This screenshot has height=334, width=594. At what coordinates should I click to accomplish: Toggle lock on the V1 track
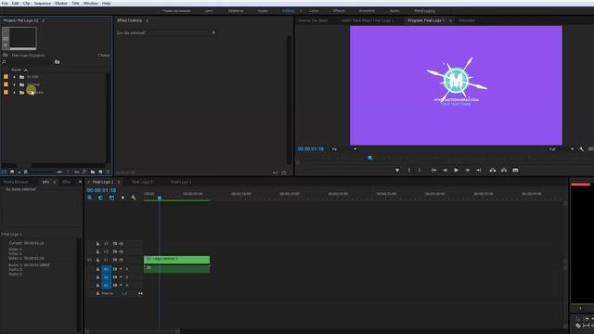(97, 260)
